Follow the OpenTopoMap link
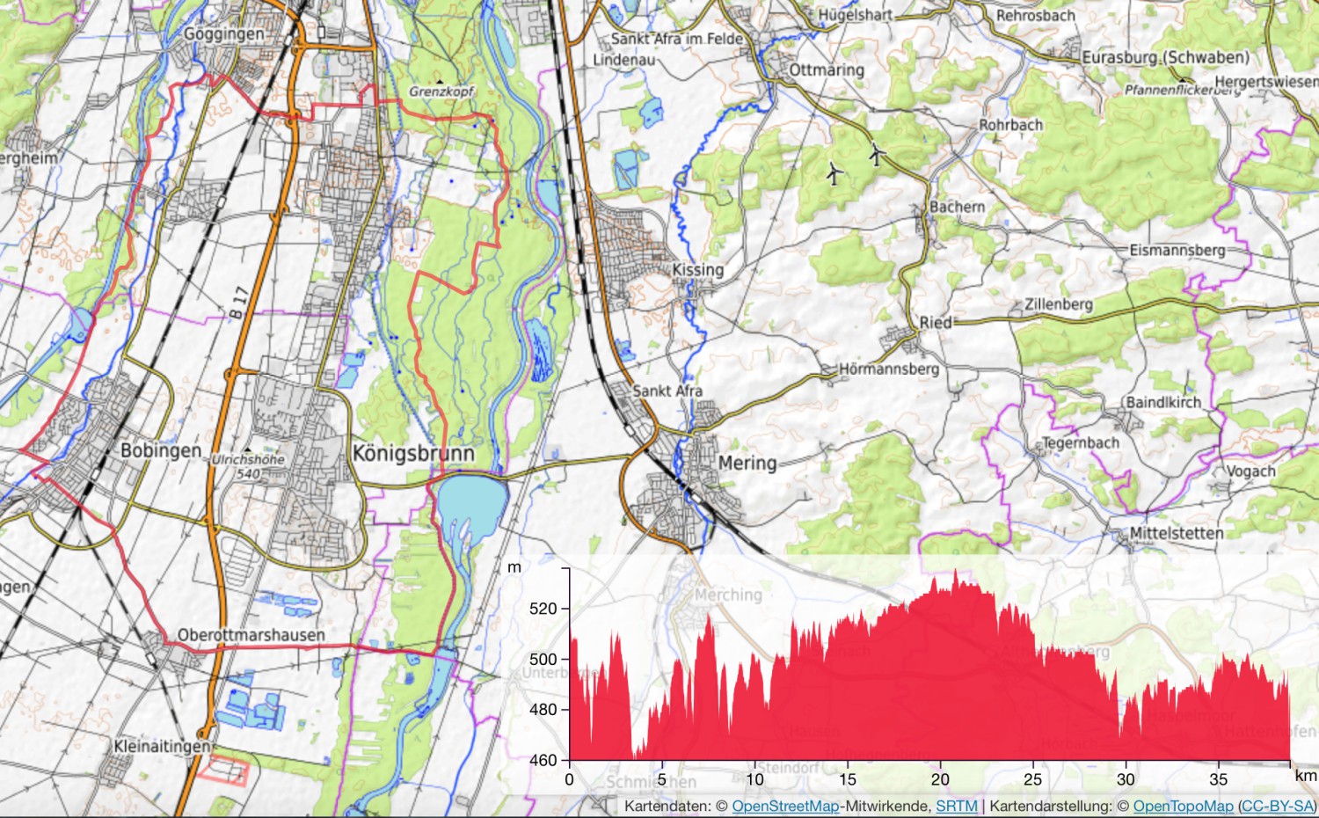The image size is (1319, 818). pos(1183,806)
